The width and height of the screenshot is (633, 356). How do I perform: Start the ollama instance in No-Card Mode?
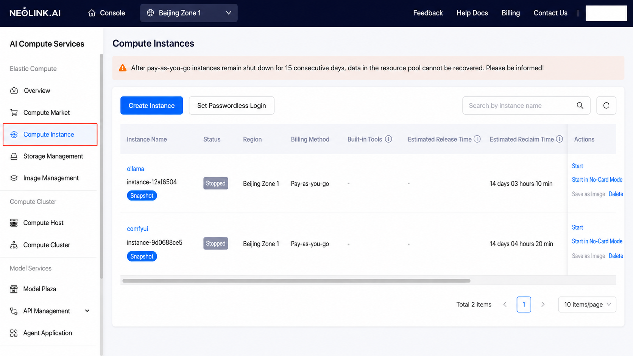coord(597,180)
